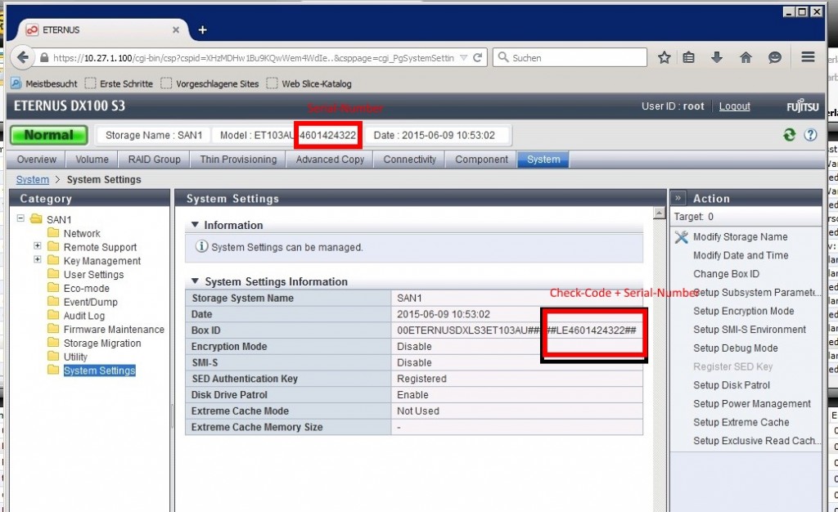The image size is (838, 512).
Task: Click Change Box ID action
Action: (x=726, y=274)
